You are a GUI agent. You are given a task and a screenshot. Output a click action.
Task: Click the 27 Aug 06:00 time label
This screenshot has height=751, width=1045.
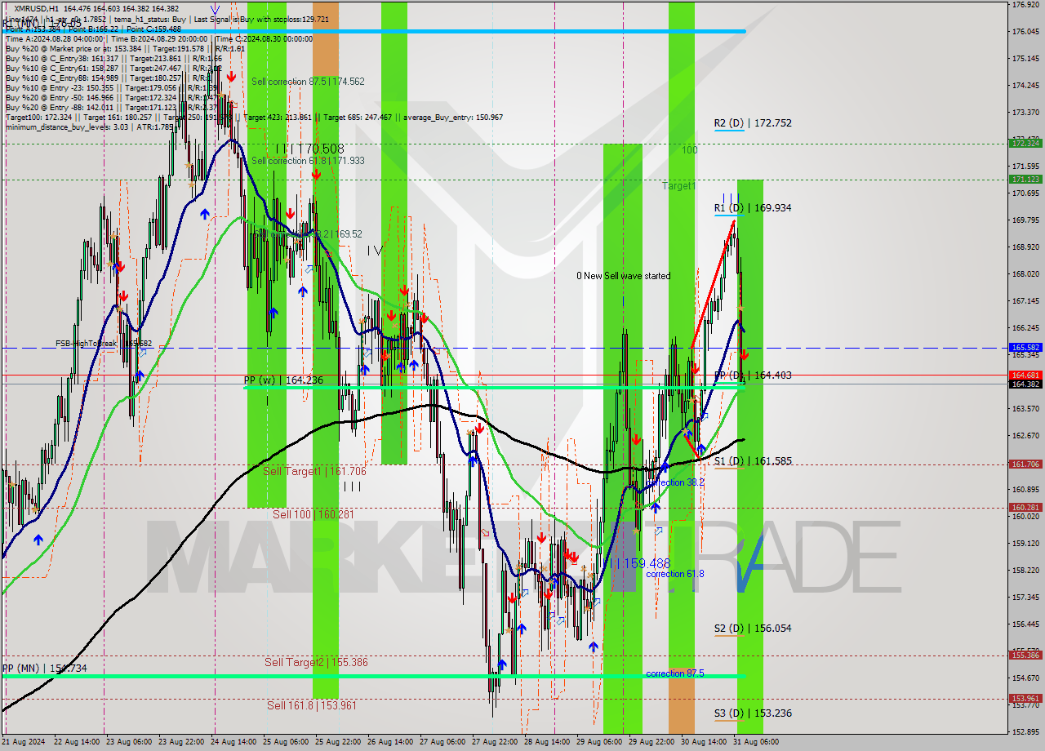point(442,742)
